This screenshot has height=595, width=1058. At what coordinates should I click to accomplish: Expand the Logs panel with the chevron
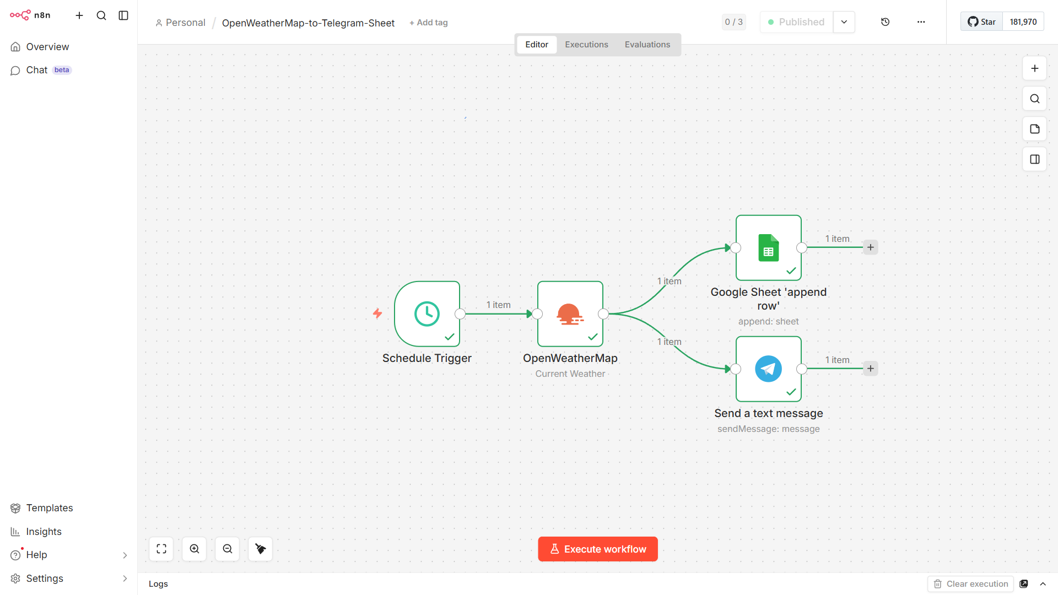tap(1043, 584)
